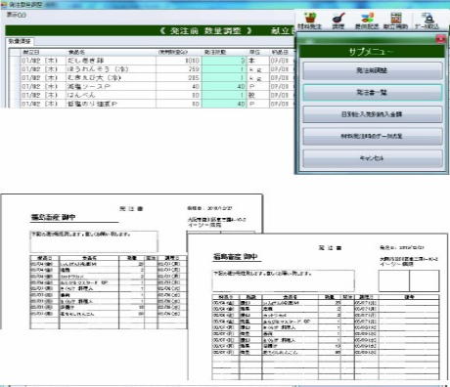Click the fourth submenu button about order data
Screen dimensions: 450x387
pyautogui.click(x=372, y=136)
